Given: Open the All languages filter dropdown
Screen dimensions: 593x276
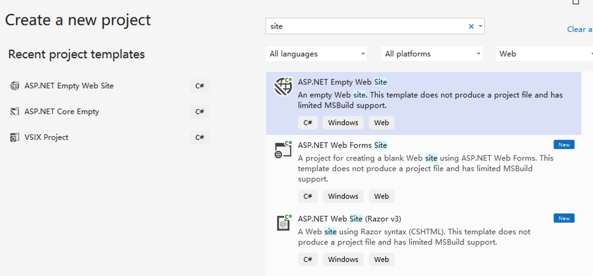Looking at the screenshot, I should [x=316, y=54].
